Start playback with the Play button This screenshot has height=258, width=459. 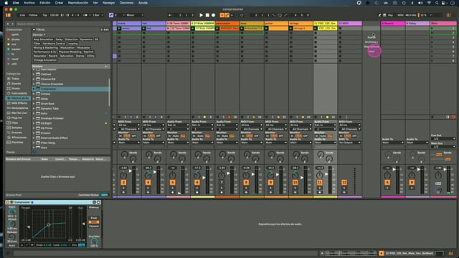pos(201,15)
